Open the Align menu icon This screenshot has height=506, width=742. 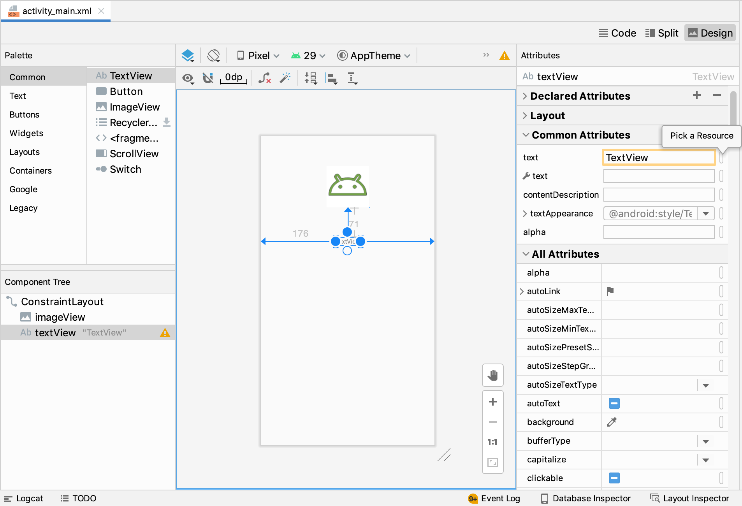click(331, 79)
